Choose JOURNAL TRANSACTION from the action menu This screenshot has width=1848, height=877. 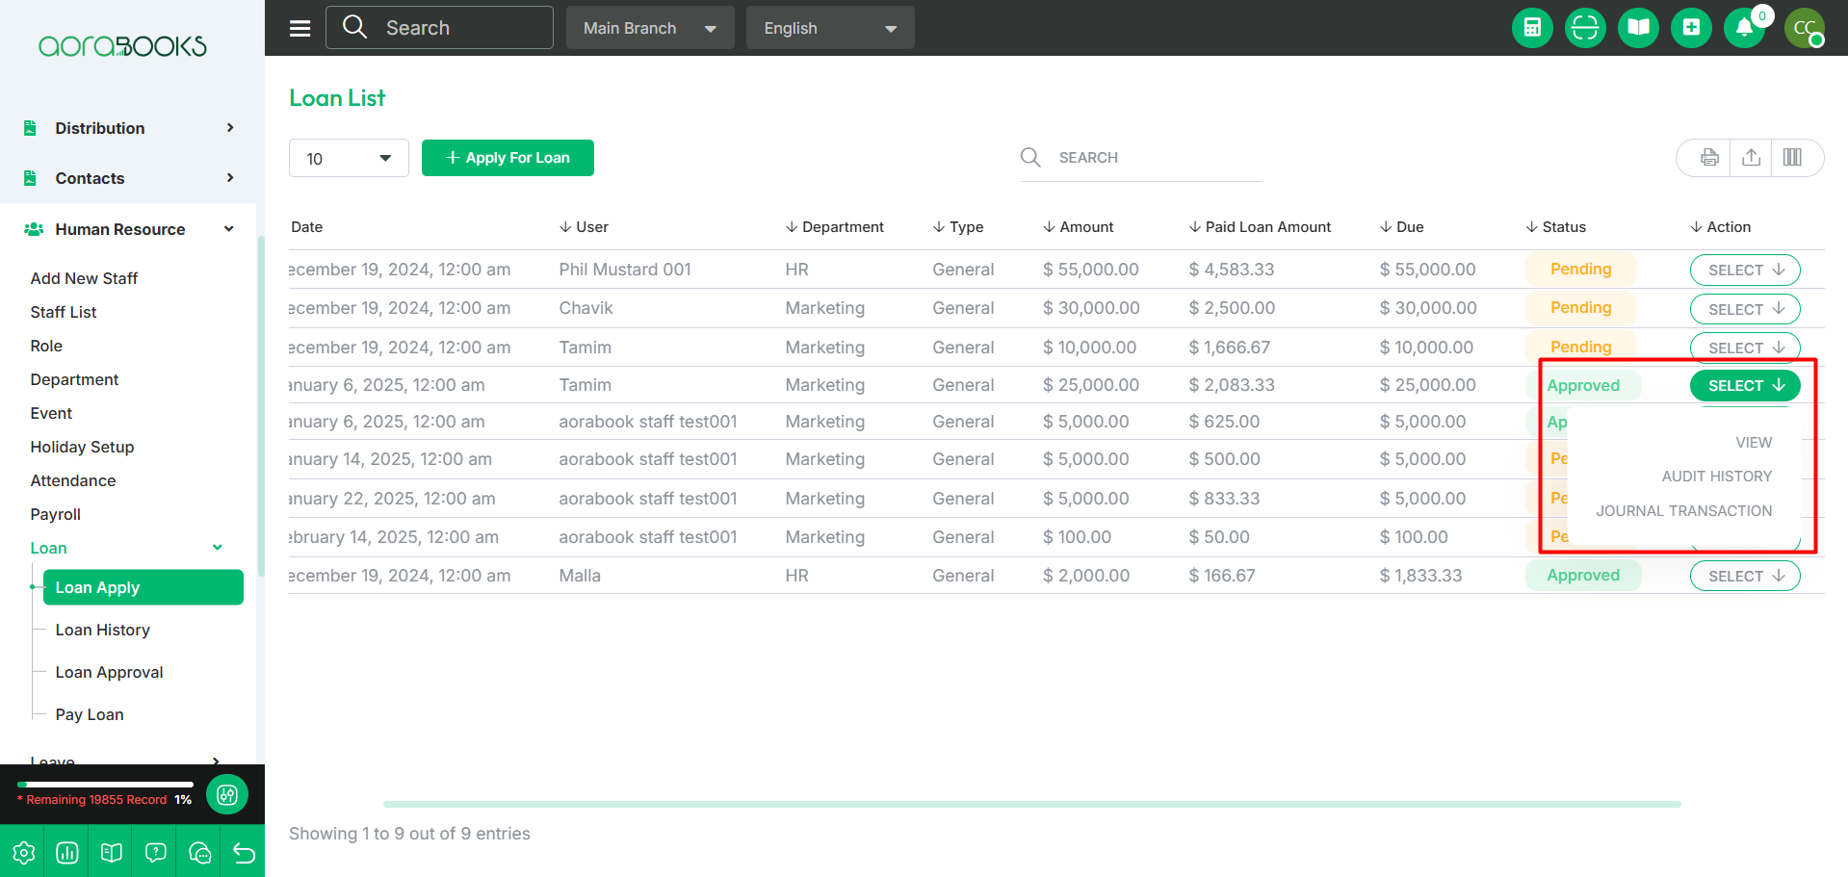point(1684,511)
